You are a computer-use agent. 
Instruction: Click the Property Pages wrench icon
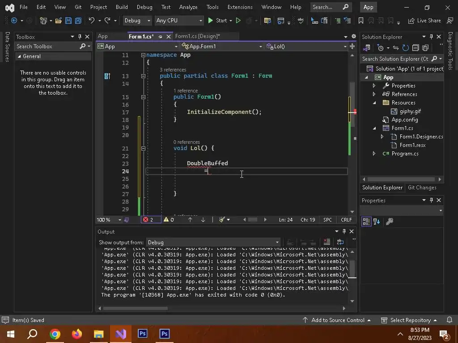390,222
